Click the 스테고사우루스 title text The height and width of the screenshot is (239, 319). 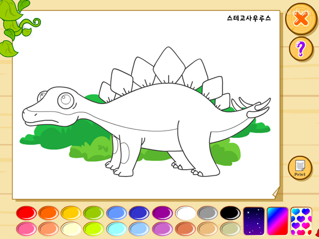tap(249, 18)
